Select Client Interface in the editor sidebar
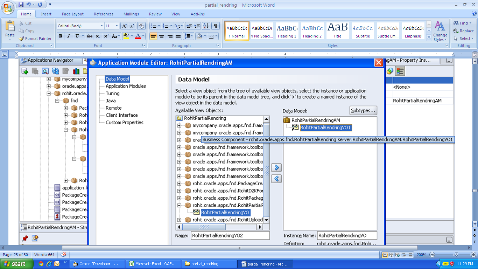 (x=121, y=115)
